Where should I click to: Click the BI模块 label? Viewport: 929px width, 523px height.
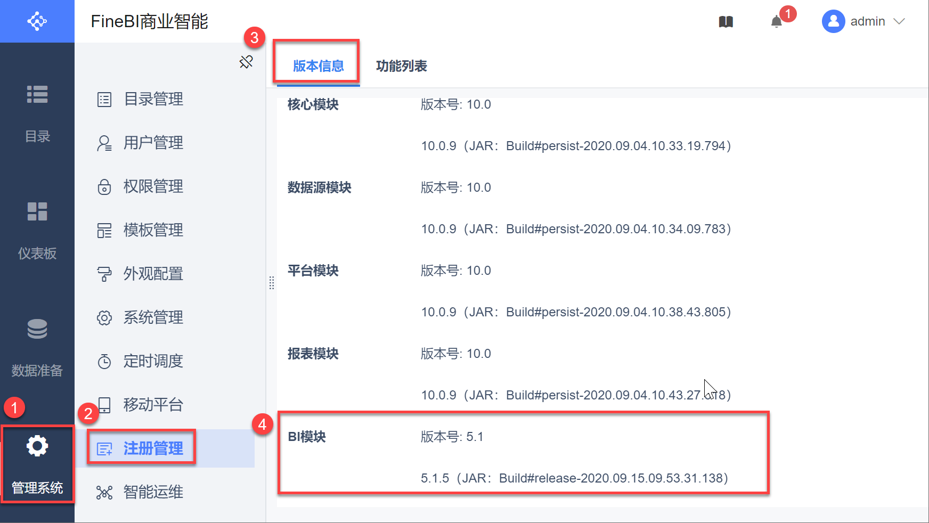(x=307, y=437)
